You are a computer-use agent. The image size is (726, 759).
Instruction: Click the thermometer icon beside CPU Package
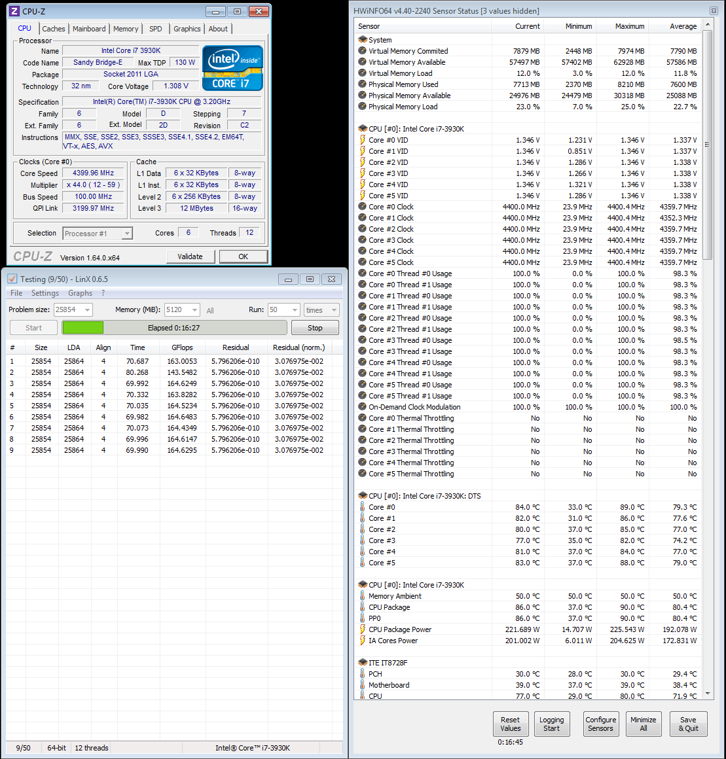(362, 607)
